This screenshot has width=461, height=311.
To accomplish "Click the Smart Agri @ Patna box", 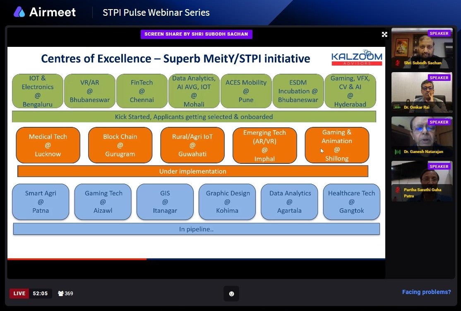I will [41, 202].
